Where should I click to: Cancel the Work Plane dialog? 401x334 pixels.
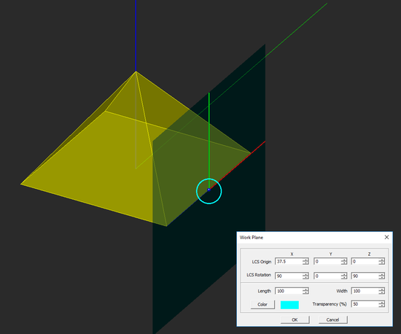(x=332, y=319)
